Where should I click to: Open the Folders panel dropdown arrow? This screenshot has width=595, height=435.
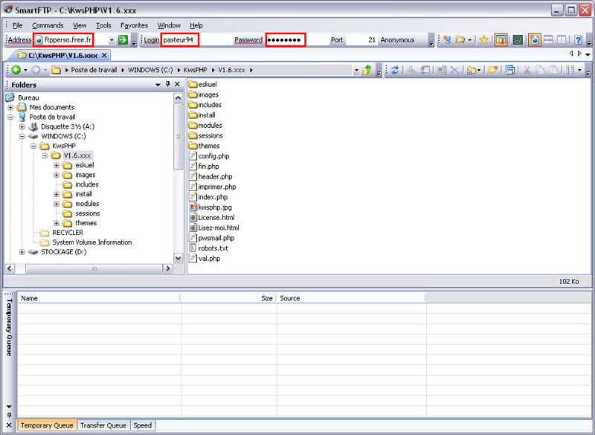coord(158,85)
